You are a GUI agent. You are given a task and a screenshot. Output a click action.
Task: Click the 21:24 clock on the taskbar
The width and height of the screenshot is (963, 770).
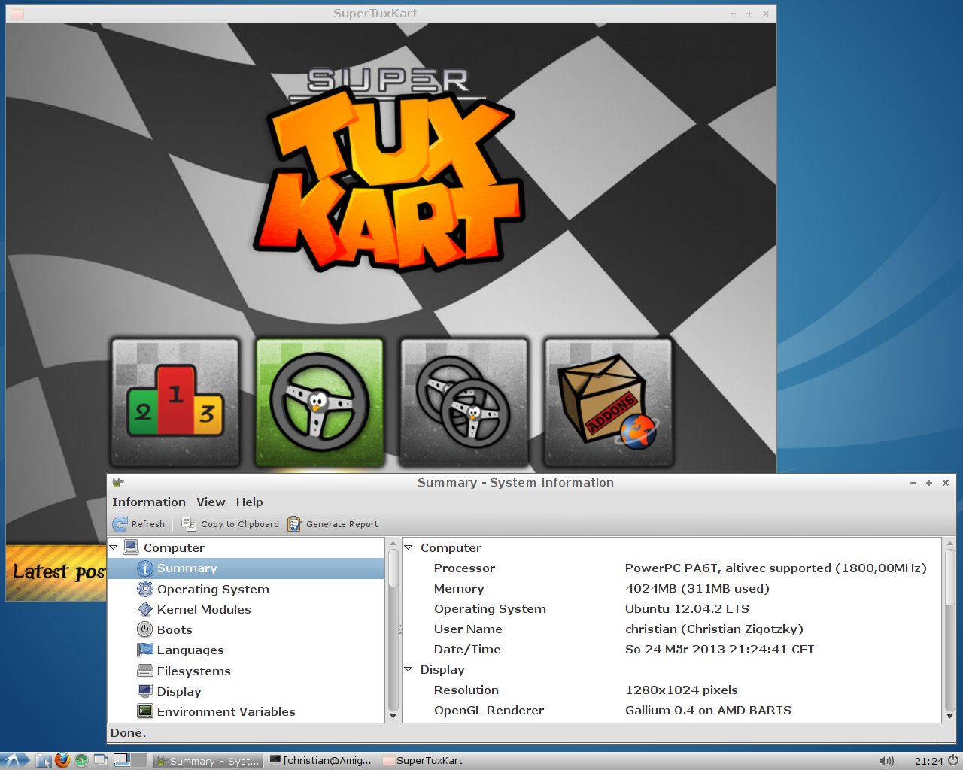pyautogui.click(x=928, y=761)
